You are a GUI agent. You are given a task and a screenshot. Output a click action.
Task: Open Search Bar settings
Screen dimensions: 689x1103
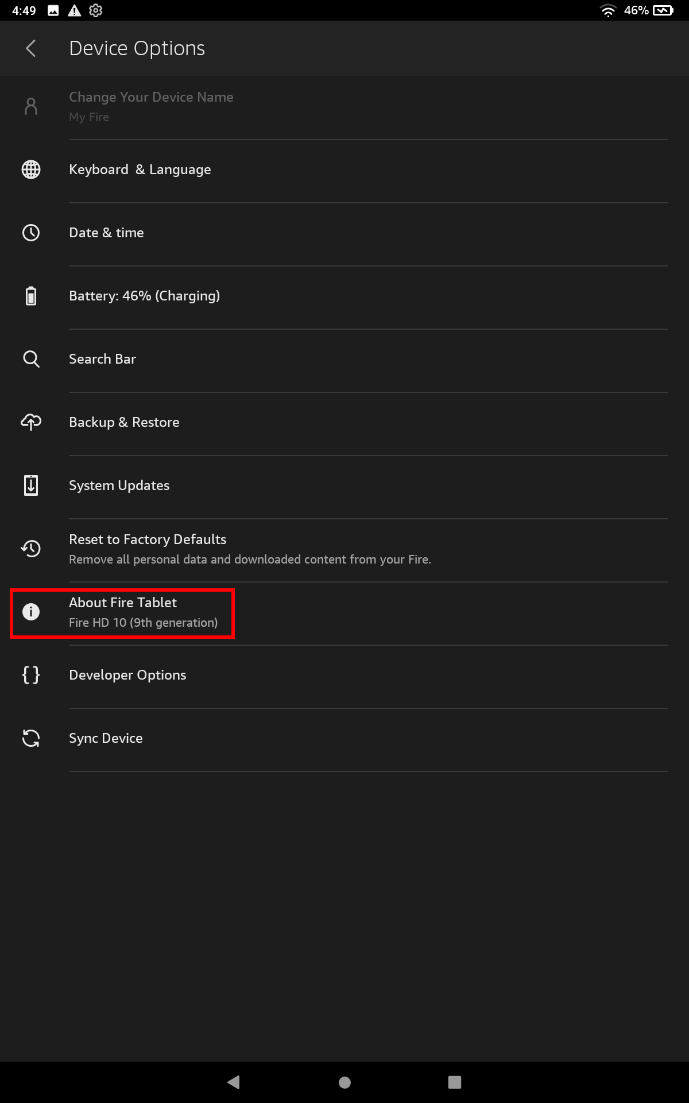click(344, 360)
